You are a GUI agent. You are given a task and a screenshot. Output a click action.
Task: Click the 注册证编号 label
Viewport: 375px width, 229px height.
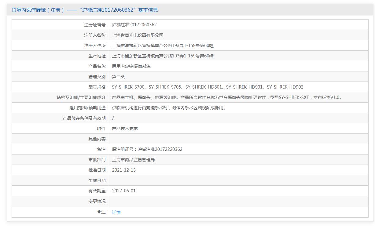pyautogui.click(x=95, y=25)
